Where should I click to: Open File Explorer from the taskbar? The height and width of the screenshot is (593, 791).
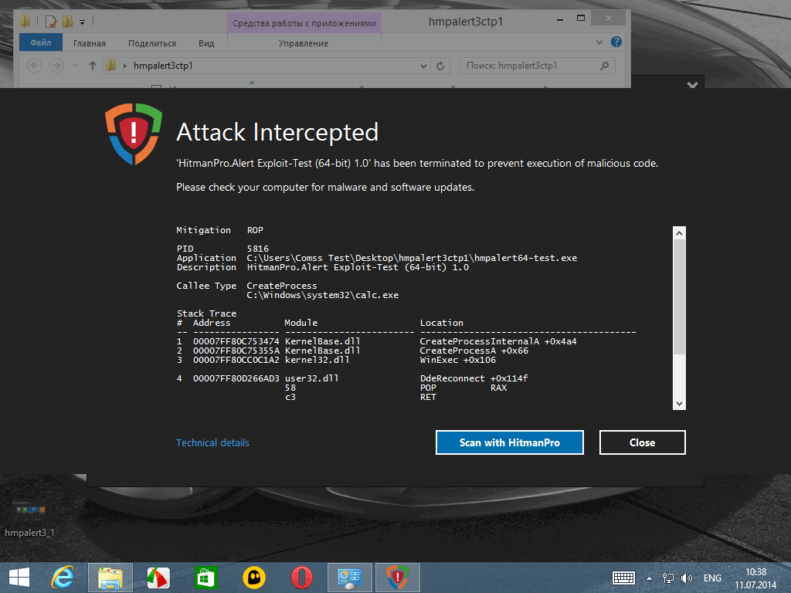(110, 577)
